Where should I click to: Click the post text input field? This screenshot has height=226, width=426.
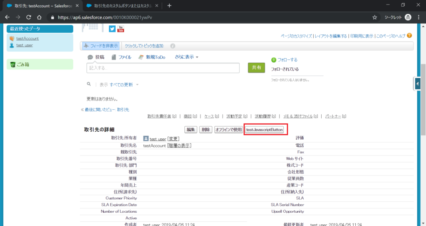point(163,68)
